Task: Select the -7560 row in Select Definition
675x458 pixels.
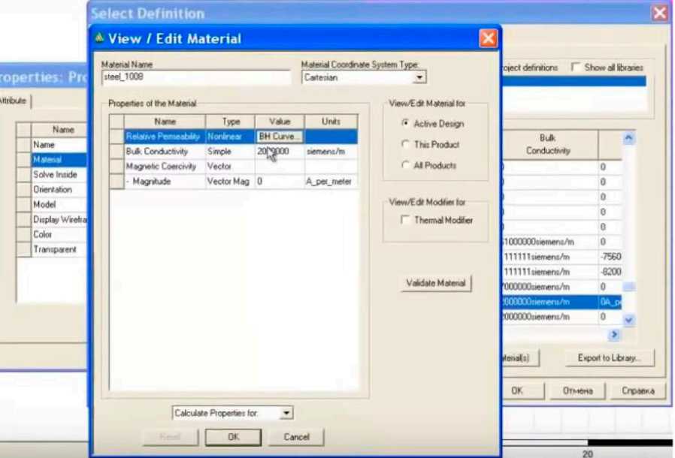Action: [x=561, y=257]
